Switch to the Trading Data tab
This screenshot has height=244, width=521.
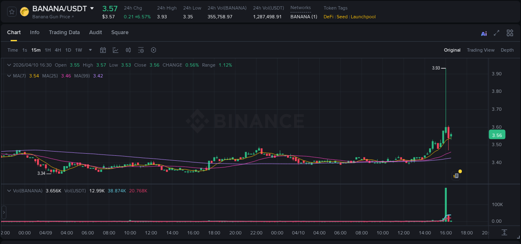(x=64, y=32)
